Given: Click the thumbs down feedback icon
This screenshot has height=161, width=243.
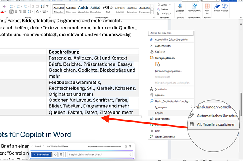Looking at the screenshot, I should click(131, 146).
